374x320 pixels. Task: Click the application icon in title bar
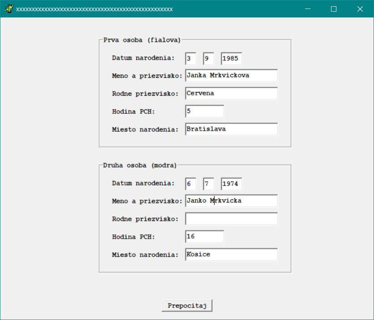coord(9,9)
